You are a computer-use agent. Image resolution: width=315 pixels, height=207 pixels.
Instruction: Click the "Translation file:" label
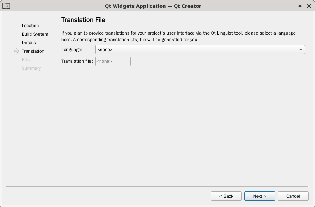77,61
